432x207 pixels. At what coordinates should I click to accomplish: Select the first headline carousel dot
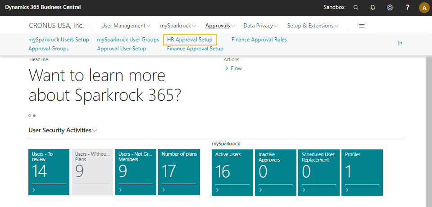pos(30,116)
